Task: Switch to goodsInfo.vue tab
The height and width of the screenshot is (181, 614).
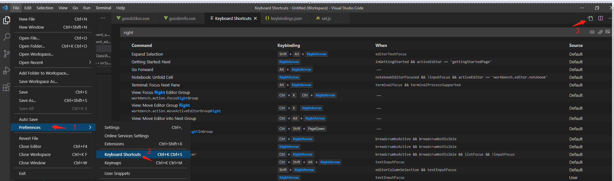Action: click(x=182, y=18)
